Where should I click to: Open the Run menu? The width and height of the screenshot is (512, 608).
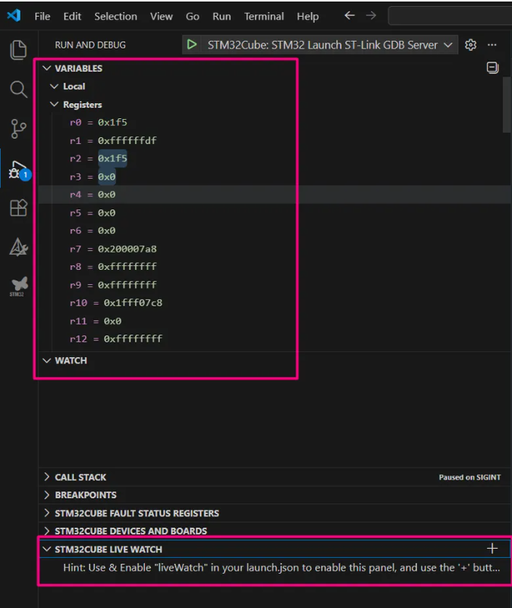coord(221,16)
